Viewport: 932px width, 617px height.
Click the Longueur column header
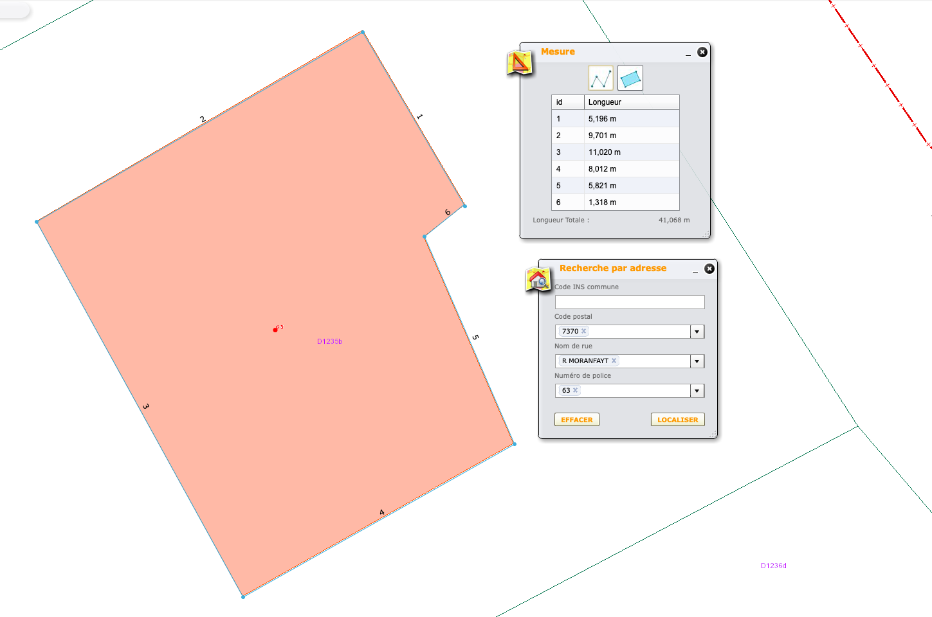tap(631, 102)
